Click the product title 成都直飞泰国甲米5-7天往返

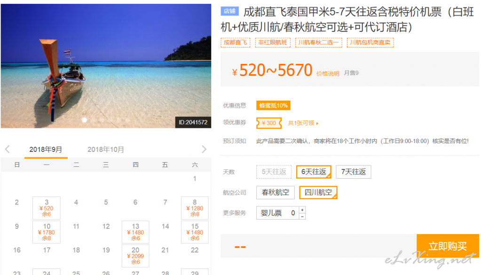click(x=347, y=20)
